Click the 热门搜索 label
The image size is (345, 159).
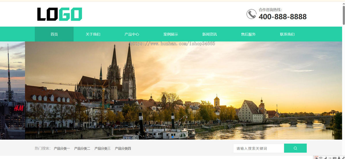[x=43, y=148]
